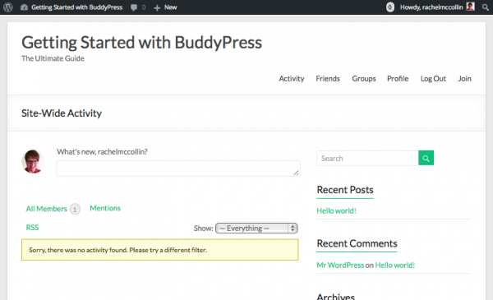Viewport: 493px width, 300px height.
Task: Open the Hello world! recent post
Action: pyautogui.click(x=336, y=210)
